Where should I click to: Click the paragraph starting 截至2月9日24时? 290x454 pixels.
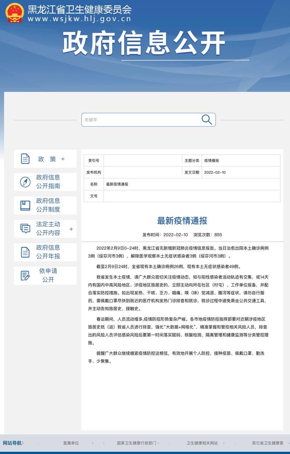[169, 266]
